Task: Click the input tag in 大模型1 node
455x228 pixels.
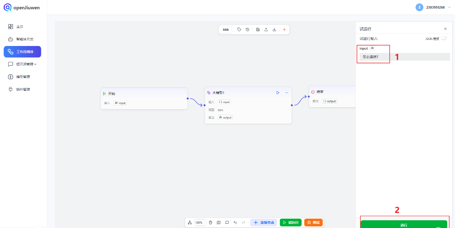Action: [x=224, y=102]
